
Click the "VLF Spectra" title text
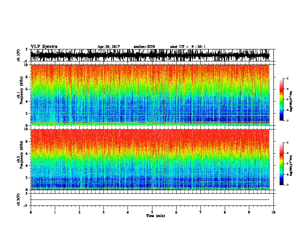point(44,46)
